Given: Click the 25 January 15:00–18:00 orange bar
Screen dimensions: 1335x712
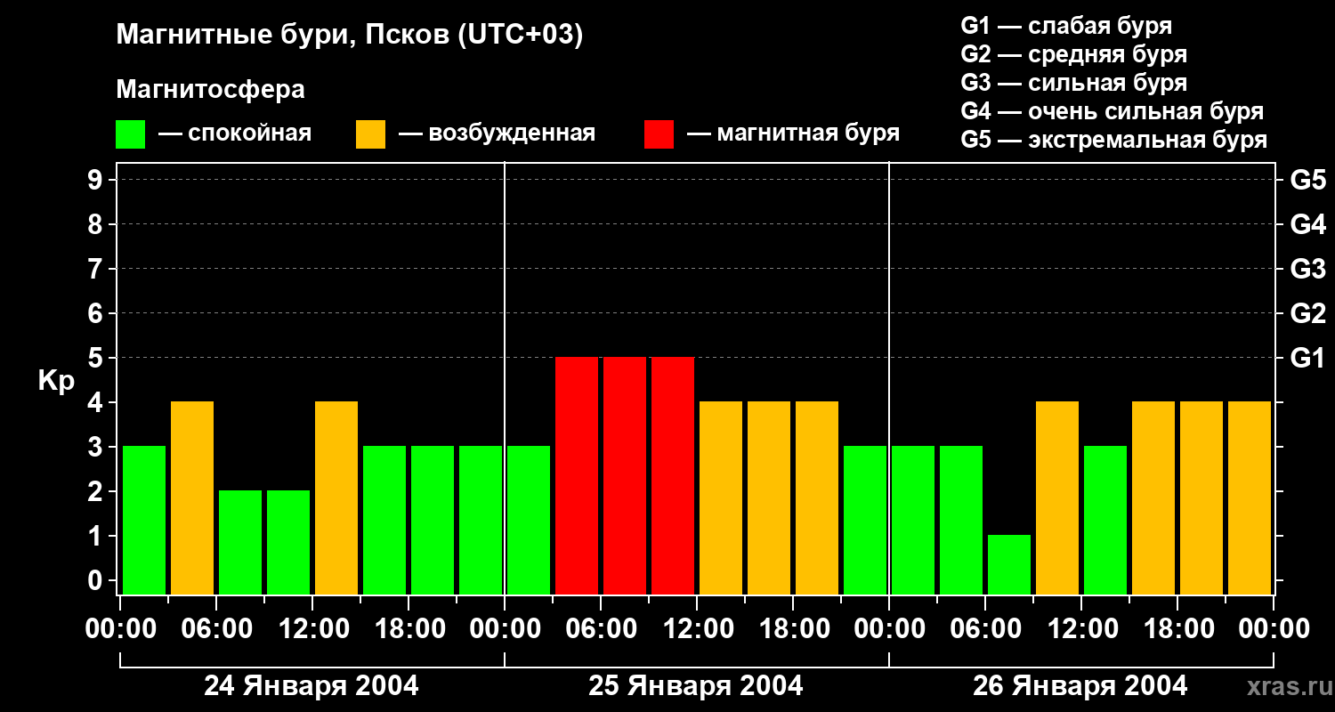Looking at the screenshot, I should pyautogui.click(x=769, y=498).
